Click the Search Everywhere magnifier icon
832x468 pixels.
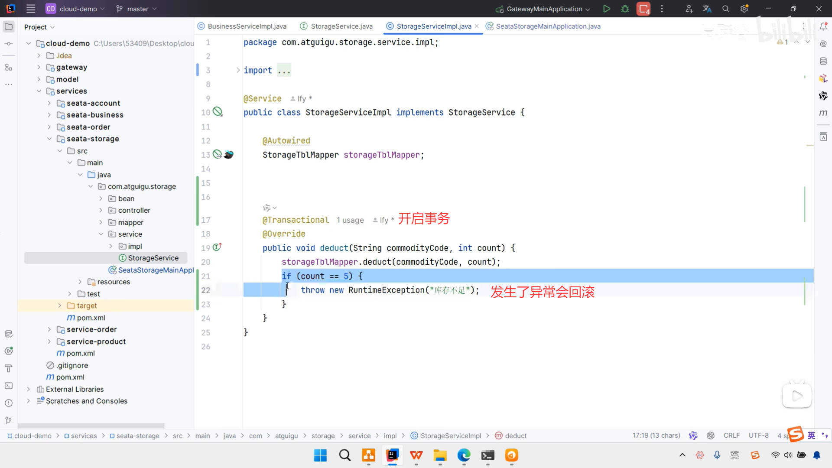726,9
